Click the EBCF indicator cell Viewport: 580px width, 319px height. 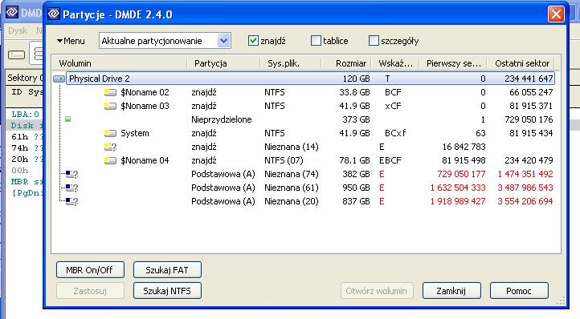390,160
